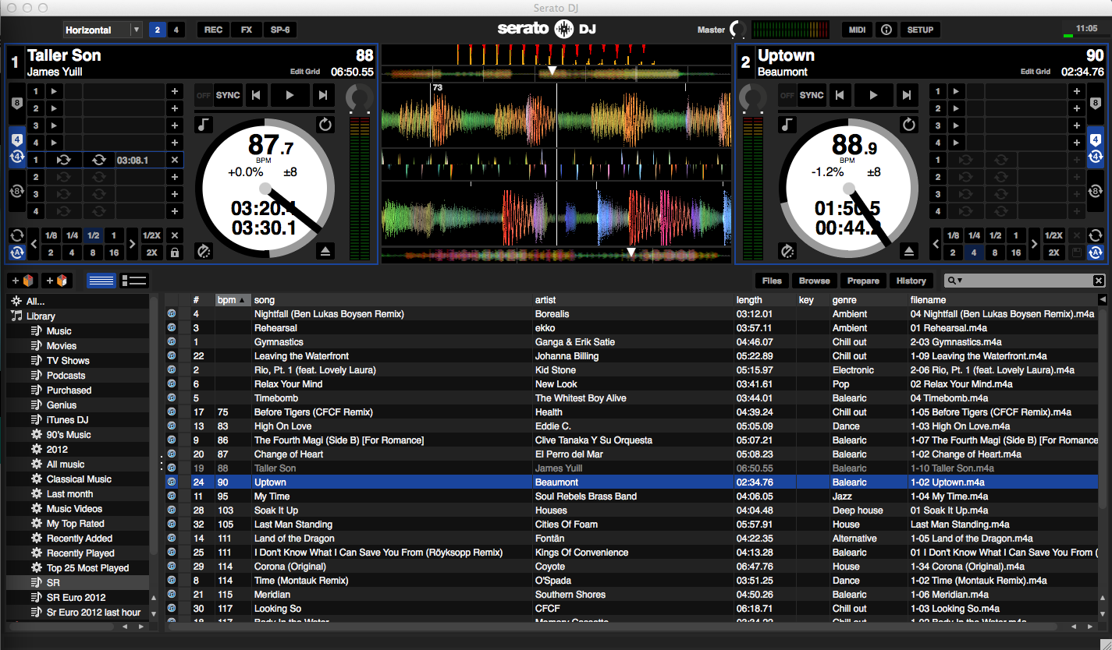The width and height of the screenshot is (1112, 650).
Task: Double the loop with 2X on deck 2
Action: [x=1053, y=253]
